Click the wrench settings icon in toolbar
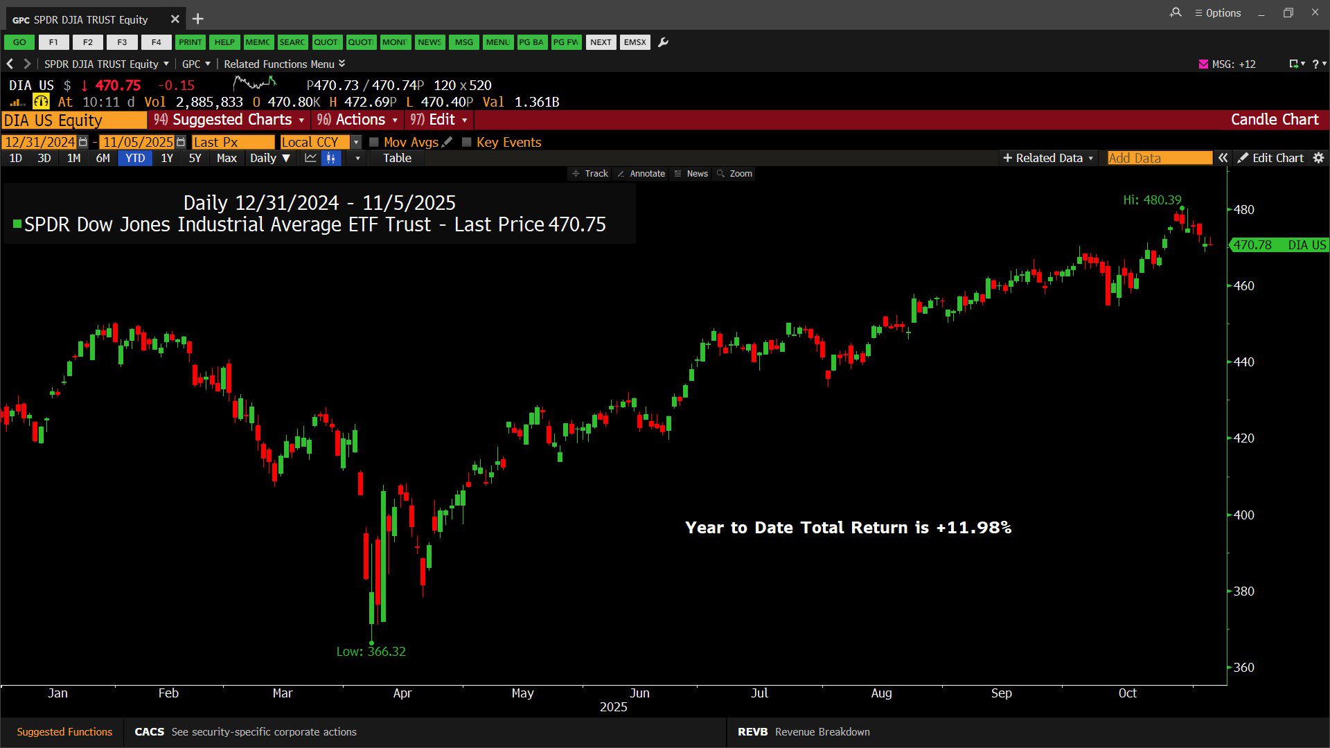1330x748 pixels. [x=663, y=42]
